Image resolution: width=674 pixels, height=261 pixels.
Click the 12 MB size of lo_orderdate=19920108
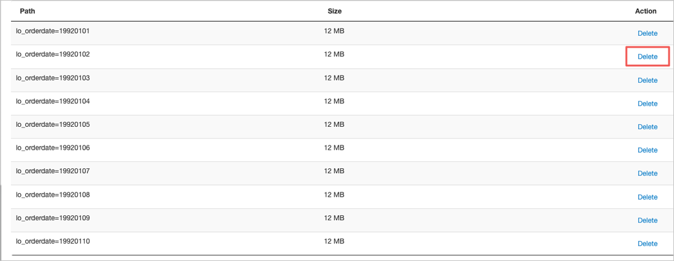point(334,195)
